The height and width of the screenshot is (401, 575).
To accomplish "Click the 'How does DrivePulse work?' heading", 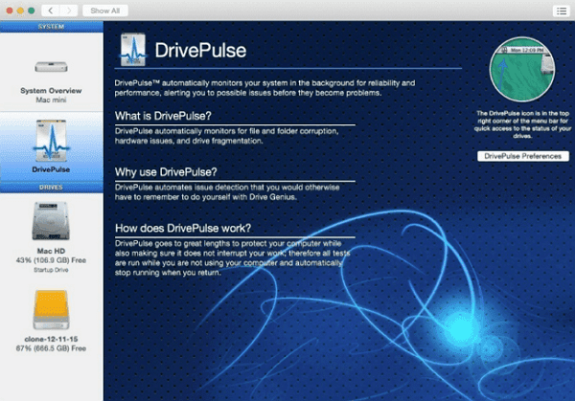I will 181,228.
